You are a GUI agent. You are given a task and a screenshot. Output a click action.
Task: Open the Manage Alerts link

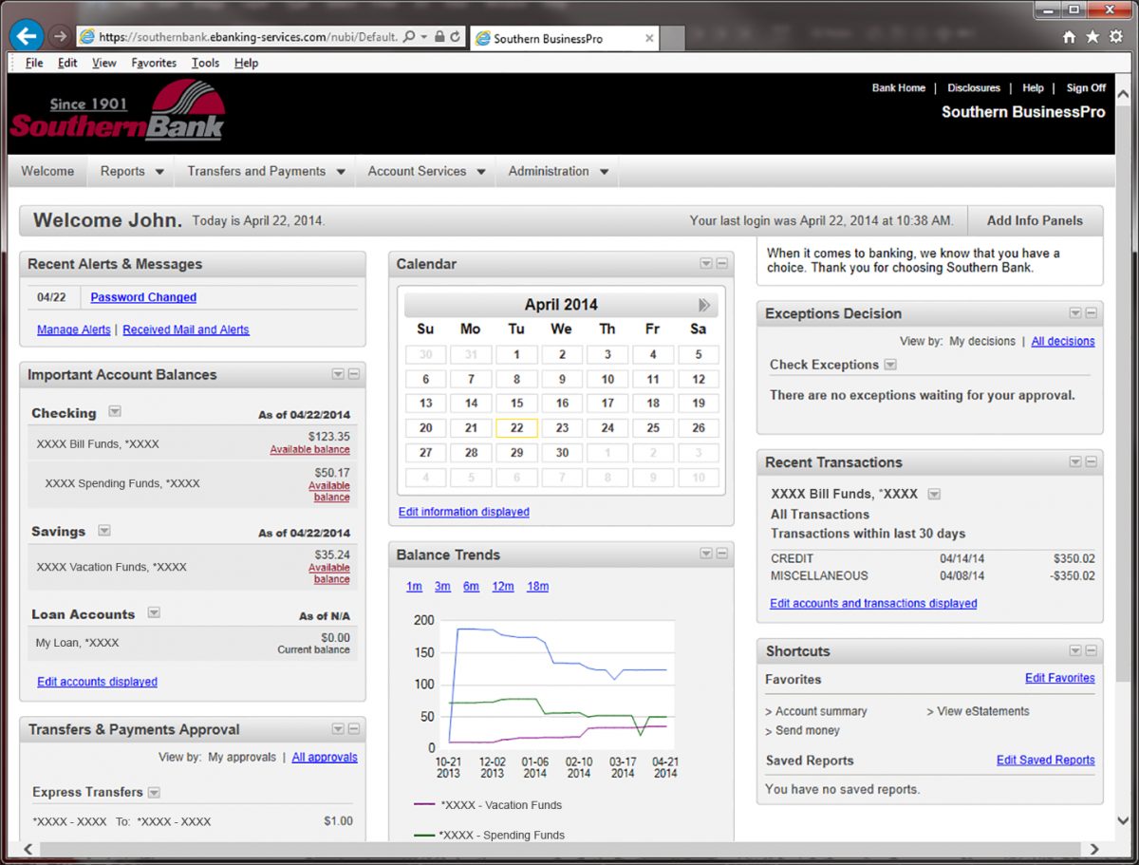(74, 329)
